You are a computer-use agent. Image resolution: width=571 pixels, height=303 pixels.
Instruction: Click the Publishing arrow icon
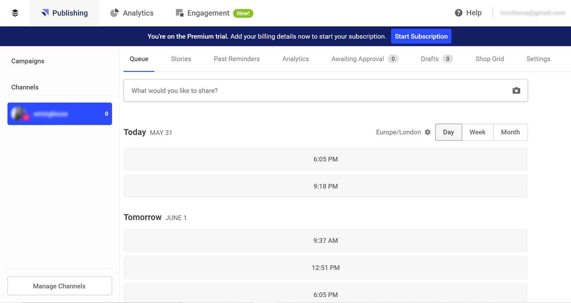45,13
